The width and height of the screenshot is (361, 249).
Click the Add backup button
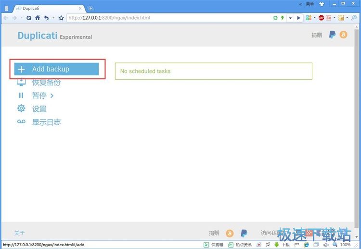tap(56, 69)
